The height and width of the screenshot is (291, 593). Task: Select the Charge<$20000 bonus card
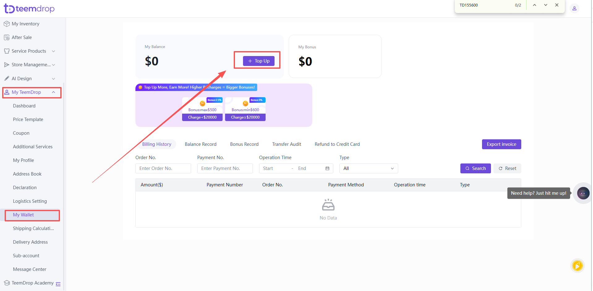[202, 109]
